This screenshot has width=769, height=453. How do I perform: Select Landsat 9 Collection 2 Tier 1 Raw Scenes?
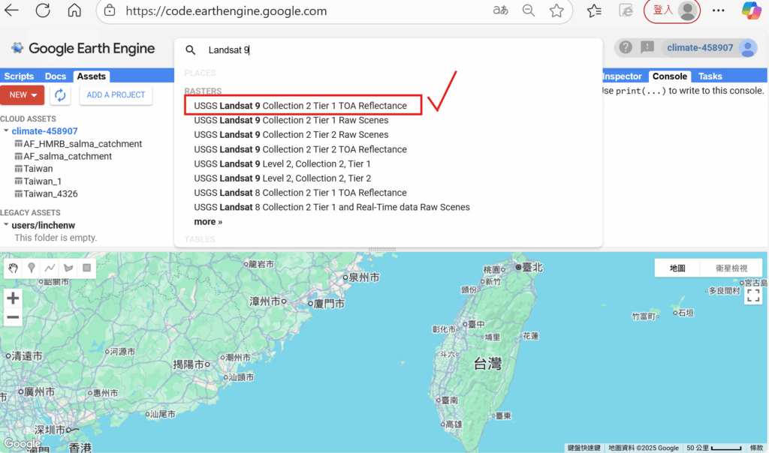tap(291, 120)
